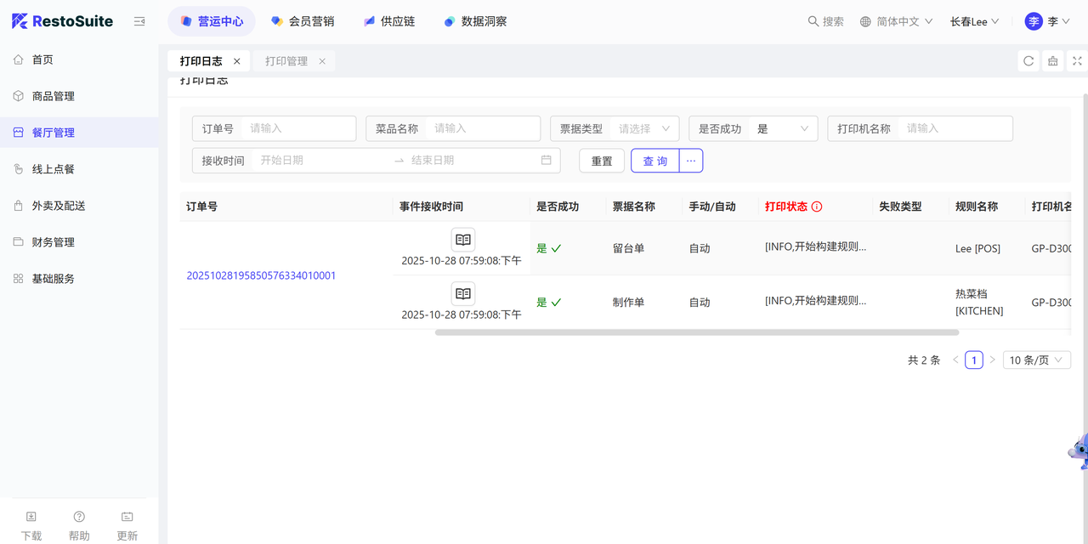Open the 会员营销 top menu
The width and height of the screenshot is (1088, 544).
(303, 21)
